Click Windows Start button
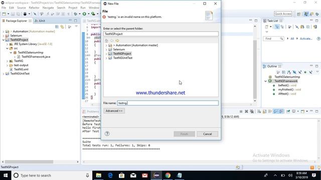The width and height of the screenshot is (321, 180). coord(6,175)
